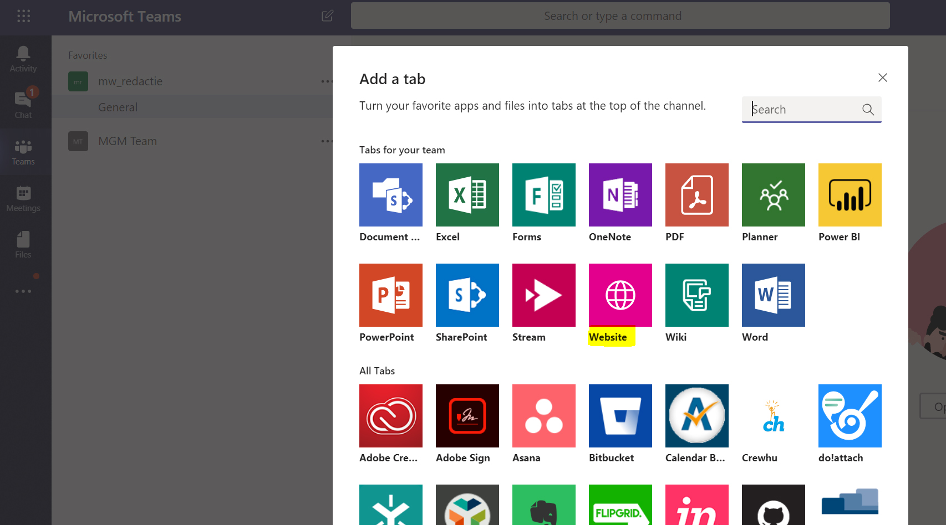Image resolution: width=946 pixels, height=525 pixels.
Task: Choose the Excel tab app
Action: (467, 195)
